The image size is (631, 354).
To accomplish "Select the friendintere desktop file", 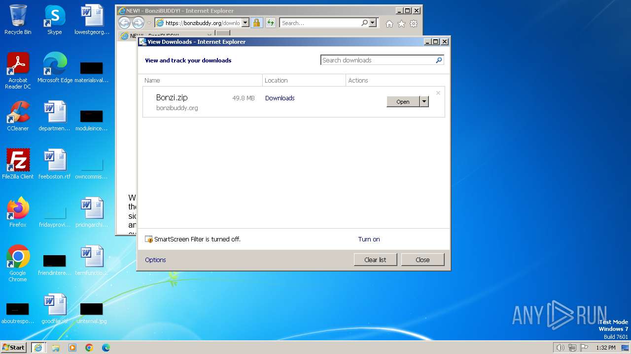I will coord(55,264).
